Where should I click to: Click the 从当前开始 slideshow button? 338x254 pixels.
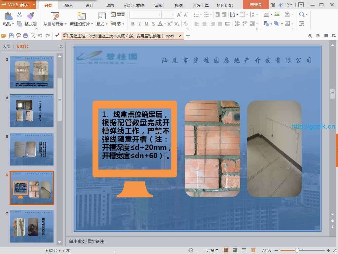pyautogui.click(x=55, y=24)
